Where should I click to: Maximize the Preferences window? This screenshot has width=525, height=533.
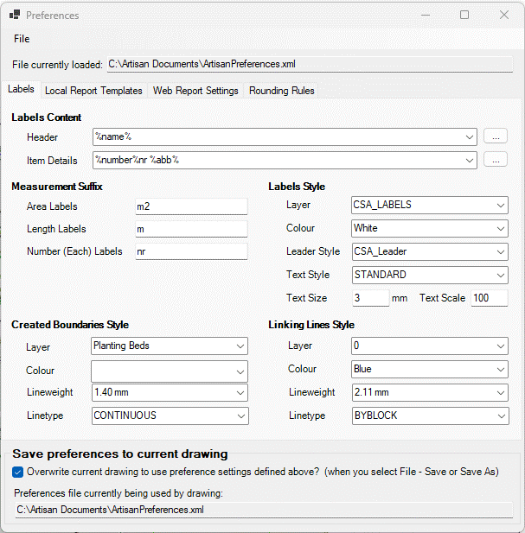coord(464,16)
